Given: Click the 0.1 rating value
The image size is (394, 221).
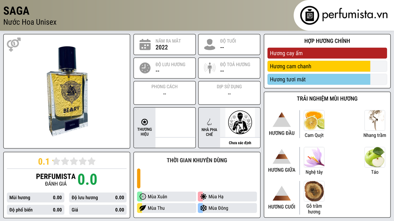Looking at the screenshot, I should pos(43,162).
